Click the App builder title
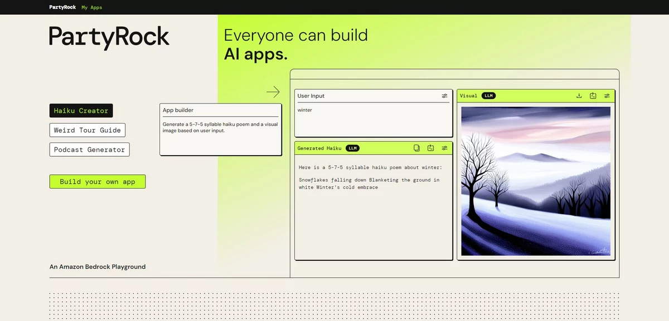Image resolution: width=669 pixels, height=321 pixels. (x=178, y=110)
